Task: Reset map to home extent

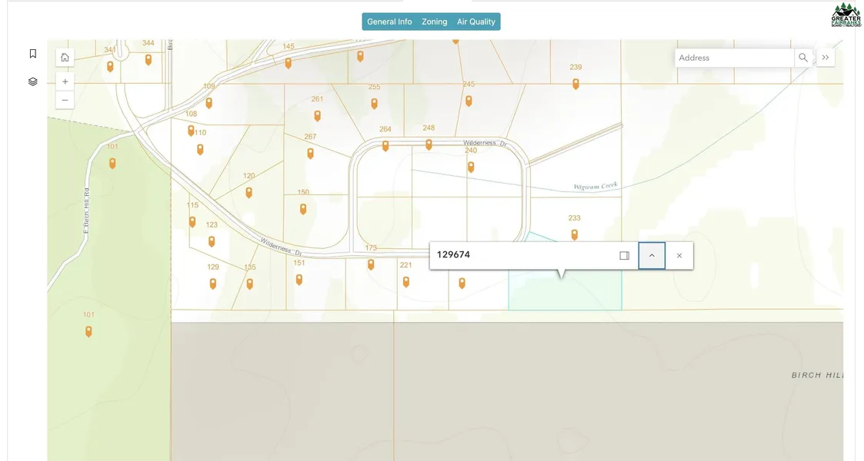Action: pyautogui.click(x=65, y=57)
